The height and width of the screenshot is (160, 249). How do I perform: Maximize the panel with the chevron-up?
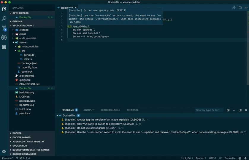234,110
